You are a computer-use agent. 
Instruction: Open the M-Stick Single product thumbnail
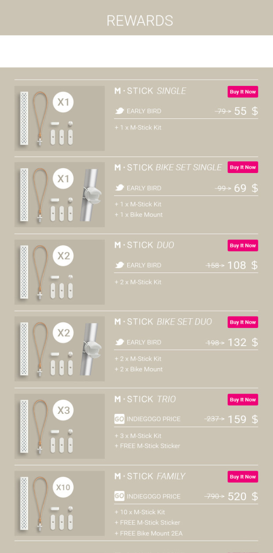click(59, 118)
